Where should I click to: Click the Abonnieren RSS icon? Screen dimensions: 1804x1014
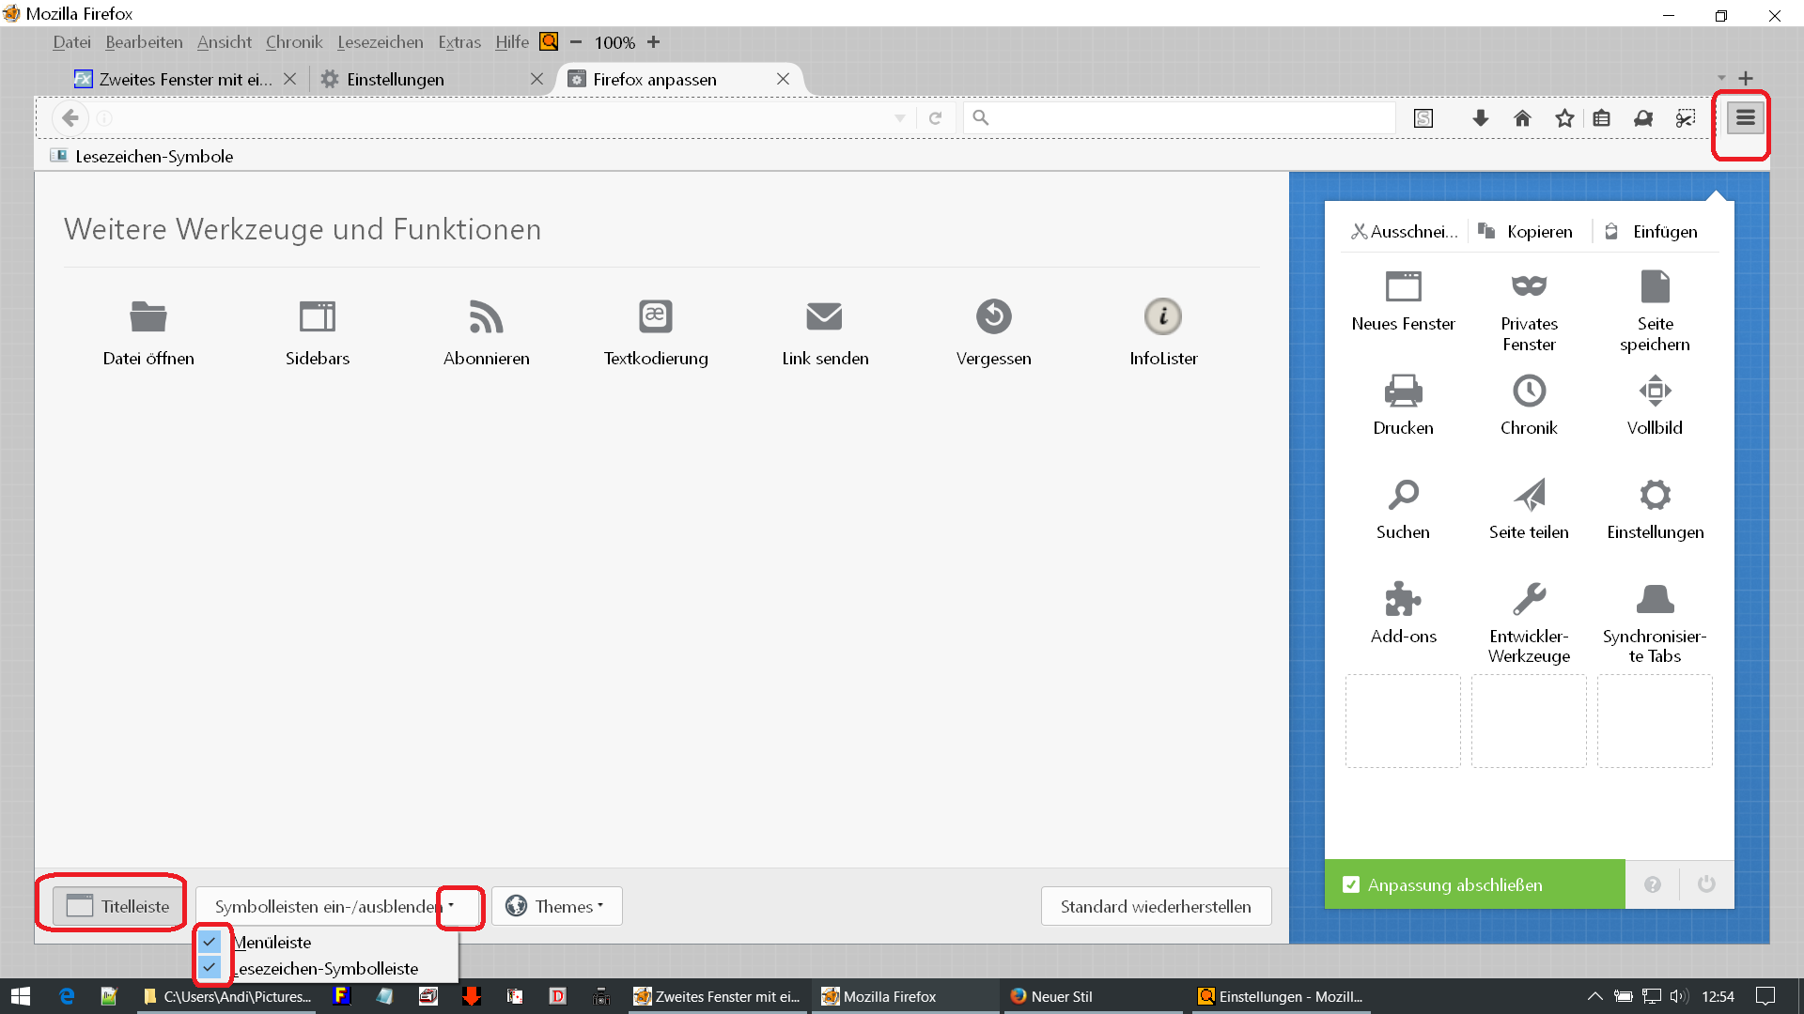pos(486,317)
